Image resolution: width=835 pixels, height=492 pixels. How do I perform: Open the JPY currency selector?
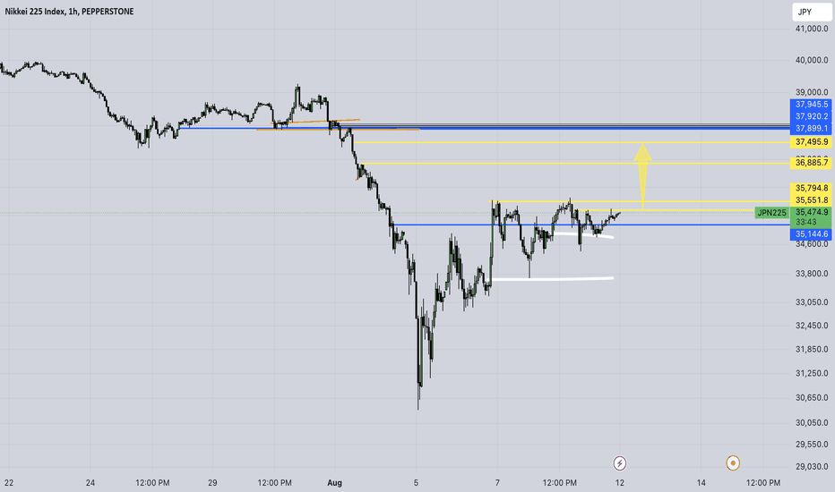pos(811,12)
